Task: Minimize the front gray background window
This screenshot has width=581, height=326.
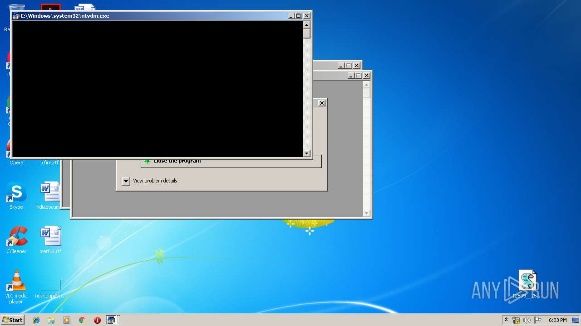Action: 351,76
